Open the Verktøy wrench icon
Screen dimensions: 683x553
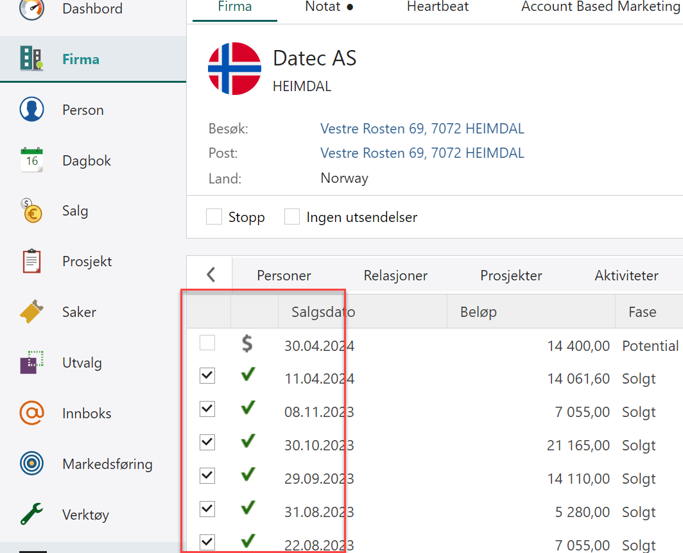(32, 515)
